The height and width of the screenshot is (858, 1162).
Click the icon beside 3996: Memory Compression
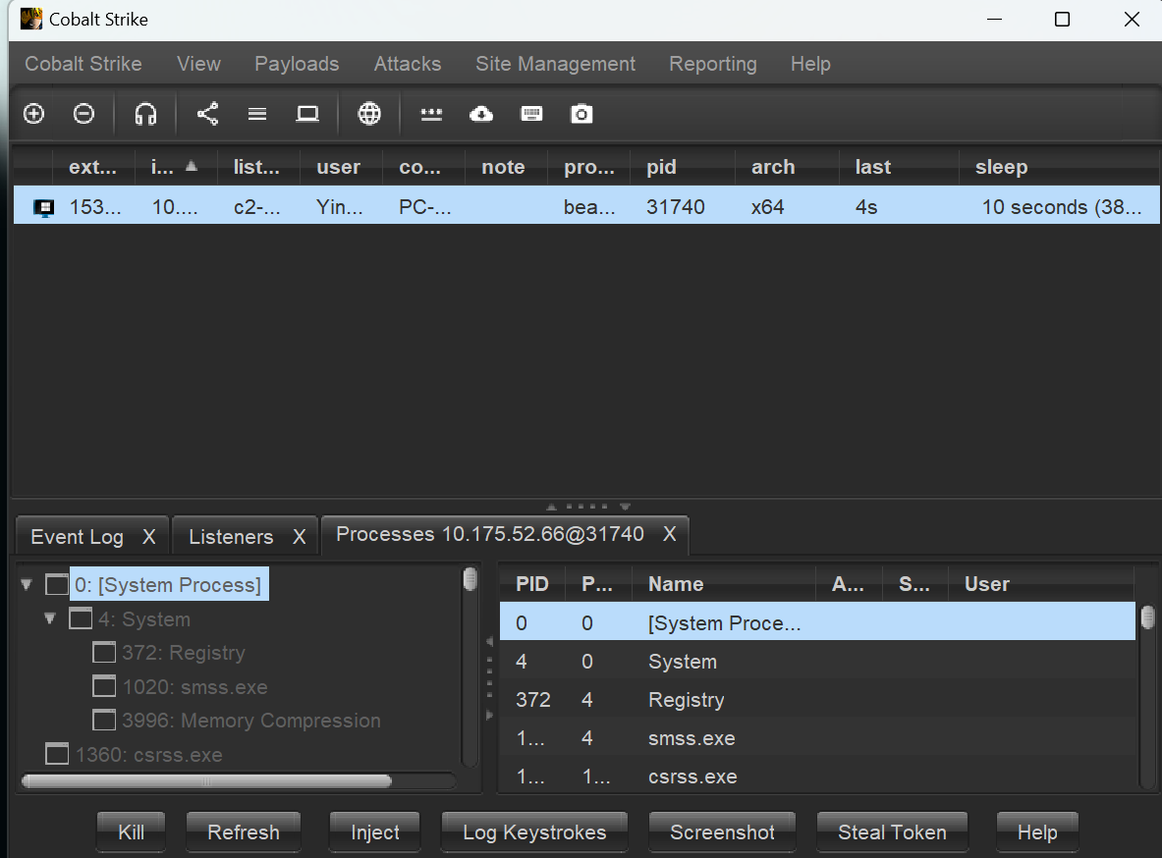point(104,721)
